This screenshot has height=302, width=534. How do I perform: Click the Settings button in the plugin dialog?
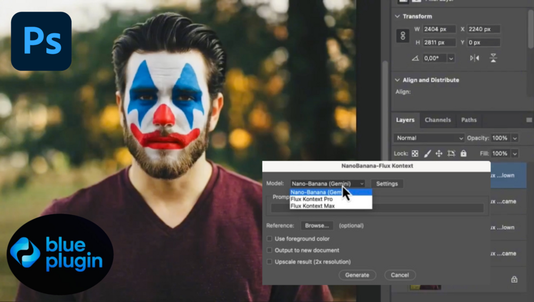[x=387, y=184]
